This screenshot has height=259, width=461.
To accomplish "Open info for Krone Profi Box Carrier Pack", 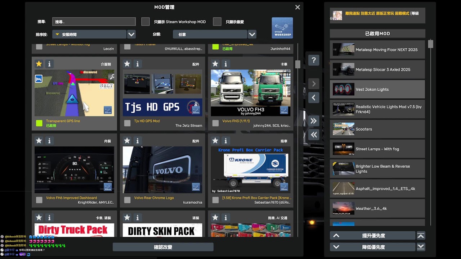I will point(226,141).
